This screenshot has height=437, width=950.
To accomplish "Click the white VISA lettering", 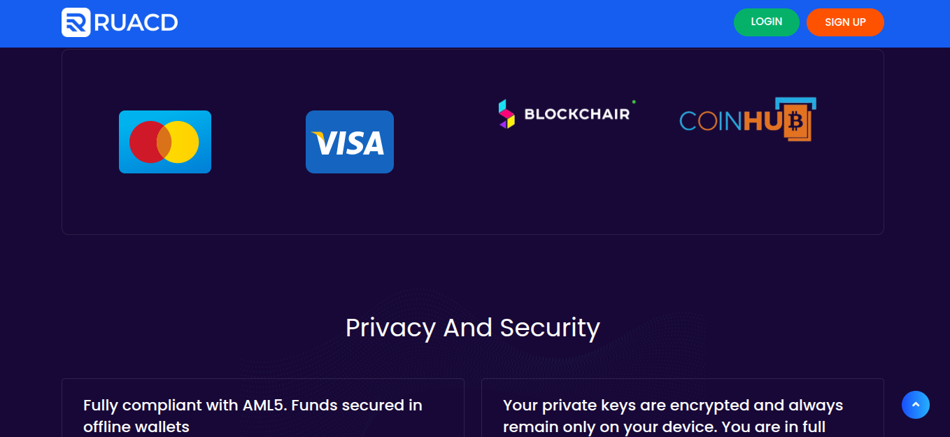I will 348,144.
